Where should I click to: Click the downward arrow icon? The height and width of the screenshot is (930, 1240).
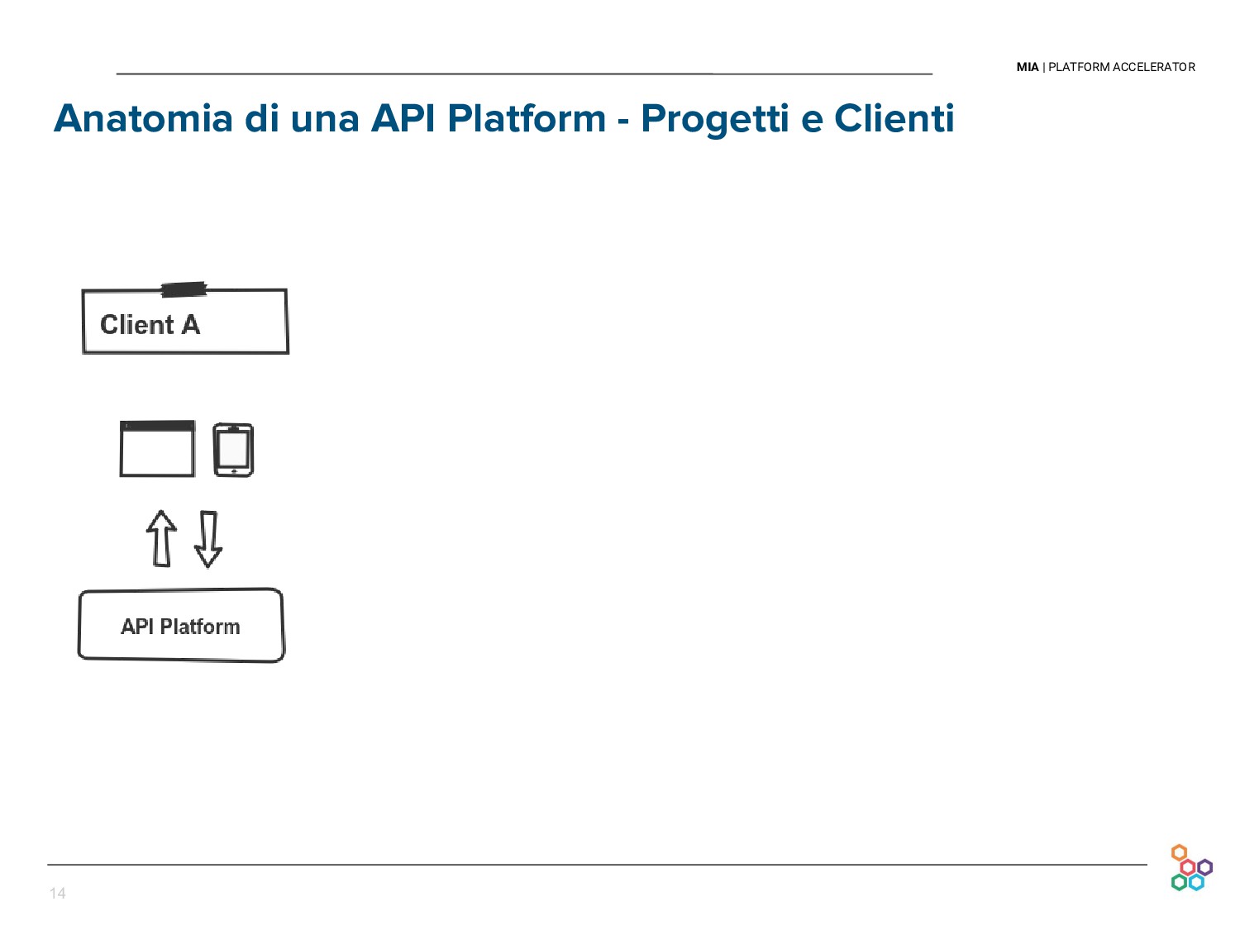(208, 540)
